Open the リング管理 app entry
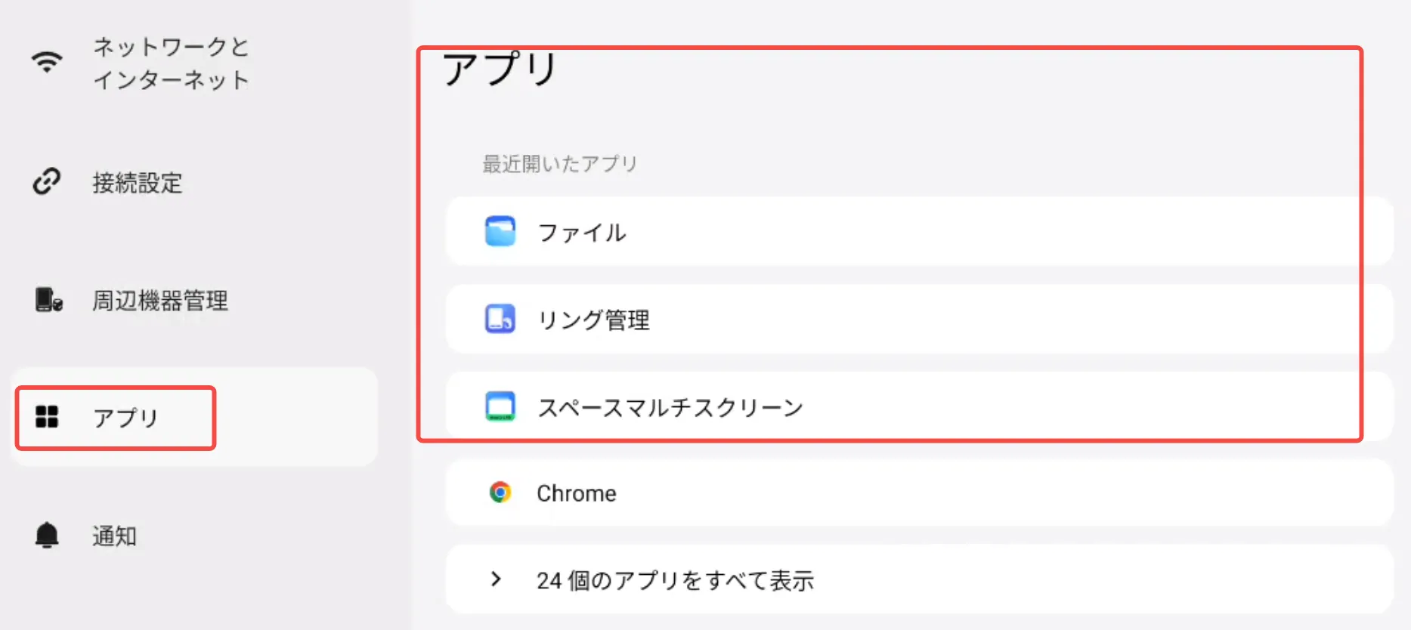Screen dimensions: 1411x630 click(x=593, y=320)
